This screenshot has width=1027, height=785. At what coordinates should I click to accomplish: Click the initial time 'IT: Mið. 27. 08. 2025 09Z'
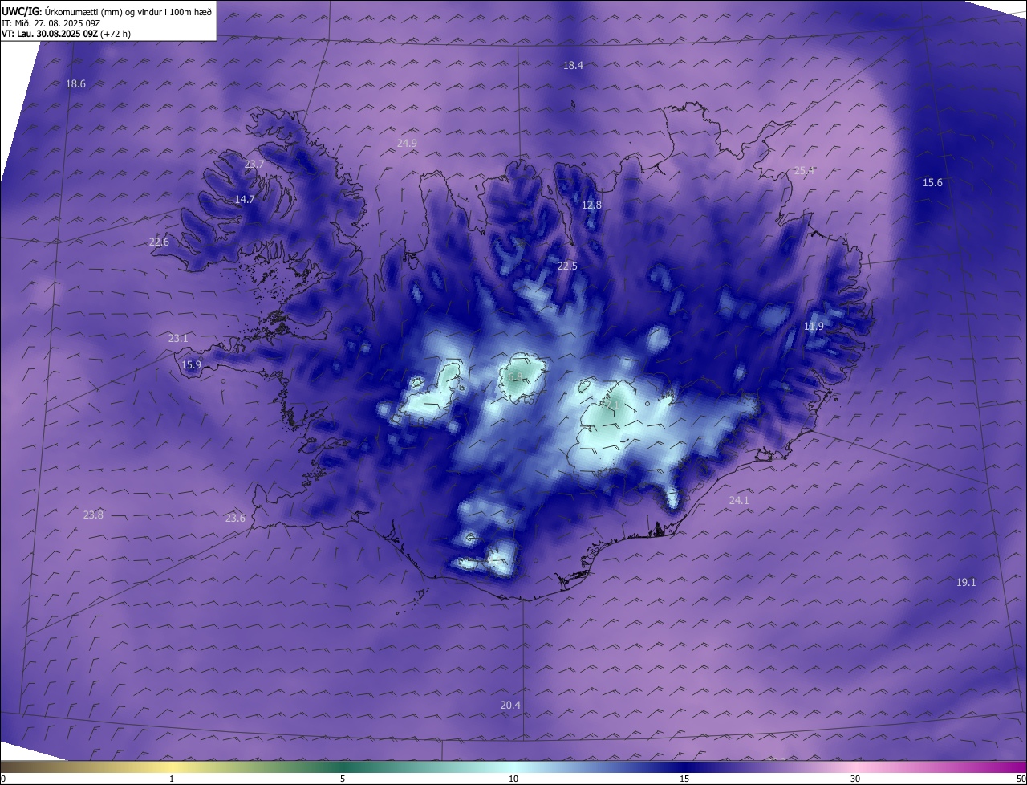coord(51,23)
